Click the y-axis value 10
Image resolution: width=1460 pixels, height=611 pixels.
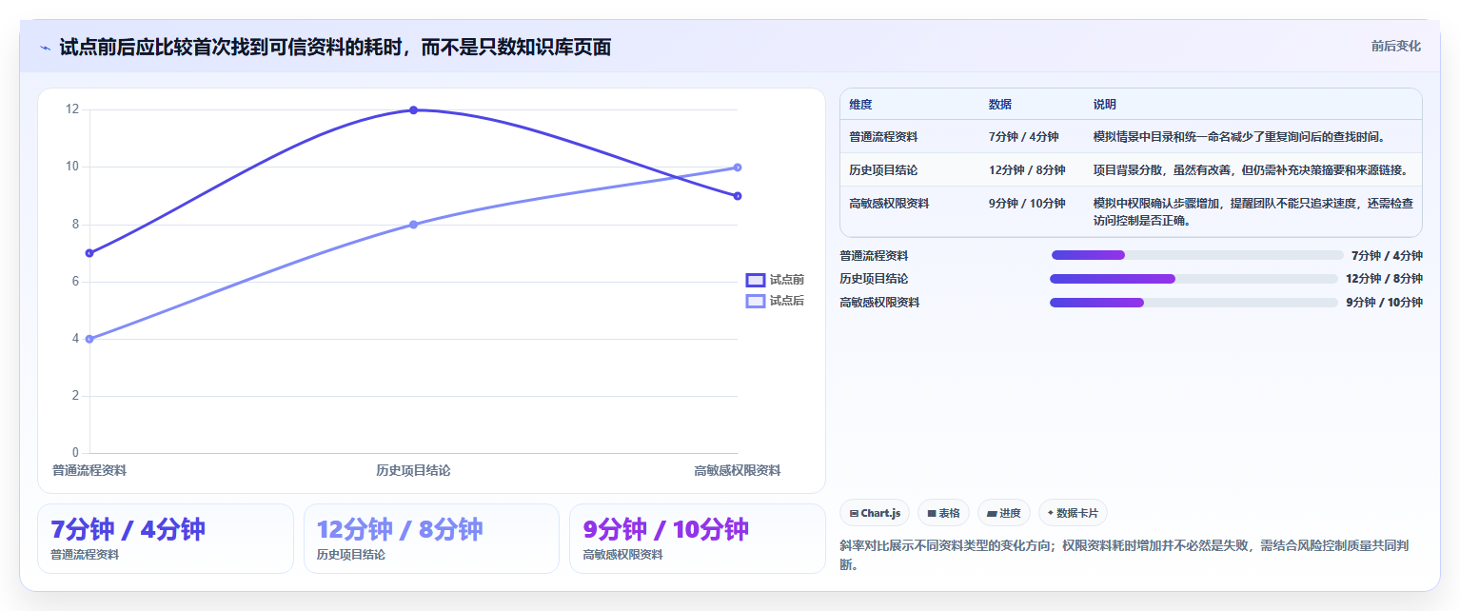click(72, 167)
